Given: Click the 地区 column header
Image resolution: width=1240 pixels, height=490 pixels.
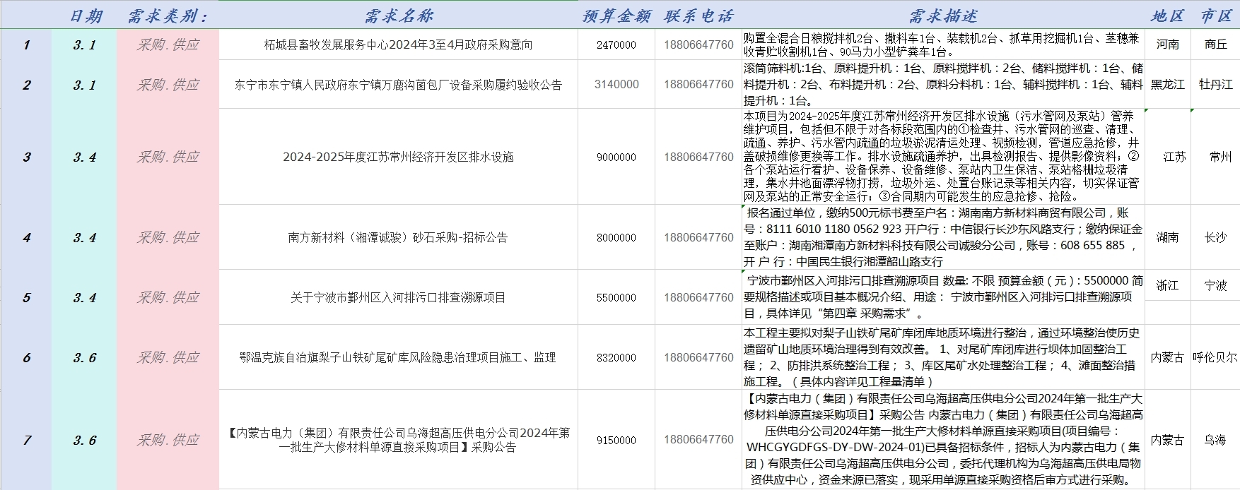Looking at the screenshot, I should (1167, 16).
